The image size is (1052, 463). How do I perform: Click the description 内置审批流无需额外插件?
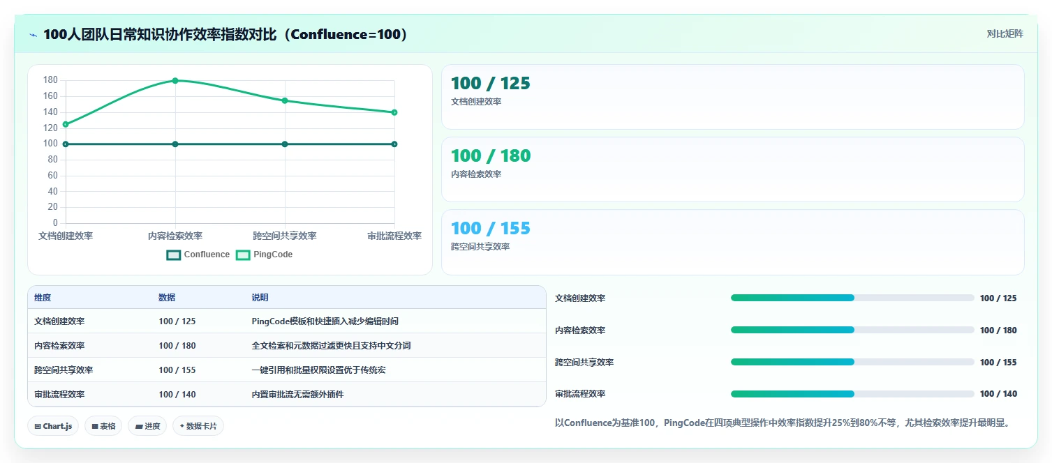pos(297,395)
